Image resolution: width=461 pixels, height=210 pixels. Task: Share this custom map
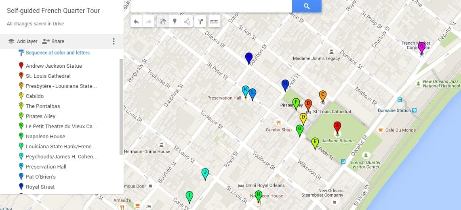pyautogui.click(x=53, y=42)
